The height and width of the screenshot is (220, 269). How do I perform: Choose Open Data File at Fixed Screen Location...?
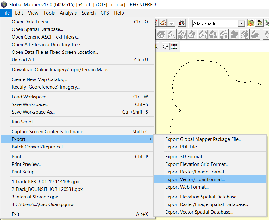click(78, 52)
